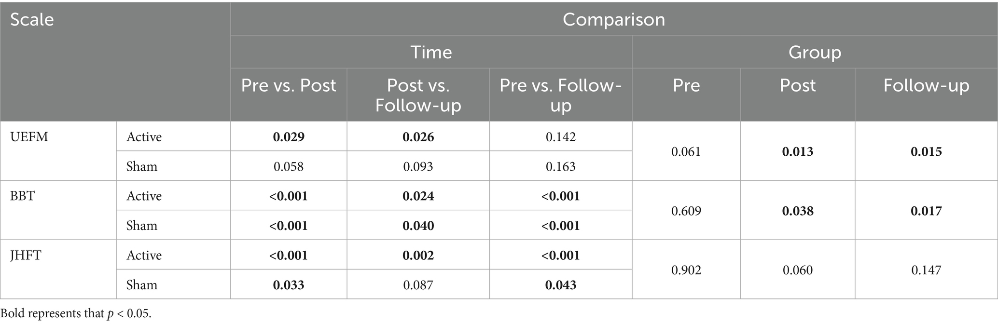Click the 0.902 value cell
This screenshot has width=998, height=324.
tap(686, 270)
